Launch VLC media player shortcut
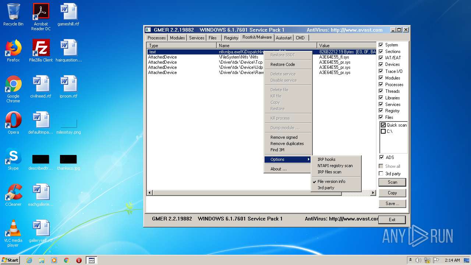The image size is (471, 265). tap(13, 233)
